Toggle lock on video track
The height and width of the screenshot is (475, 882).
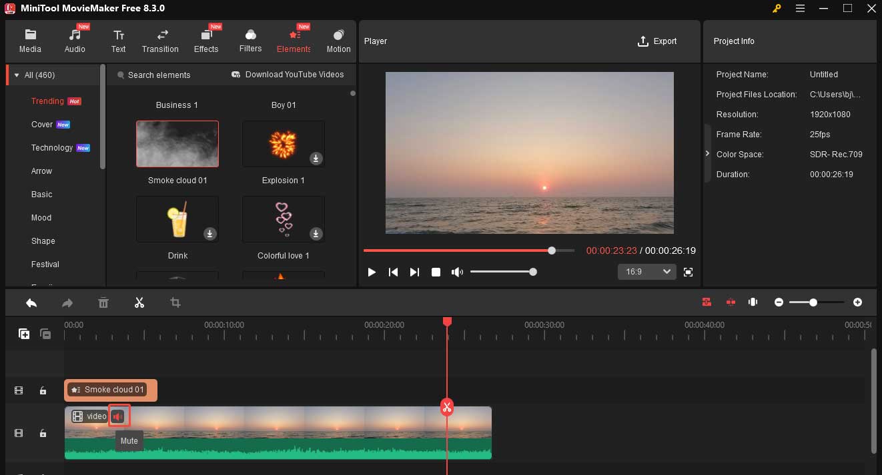point(43,433)
